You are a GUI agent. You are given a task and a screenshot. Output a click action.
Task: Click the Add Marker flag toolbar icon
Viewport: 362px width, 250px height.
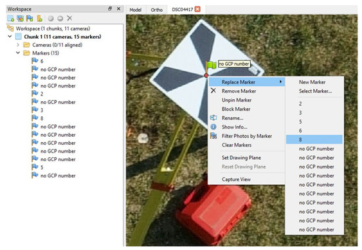[30, 18]
